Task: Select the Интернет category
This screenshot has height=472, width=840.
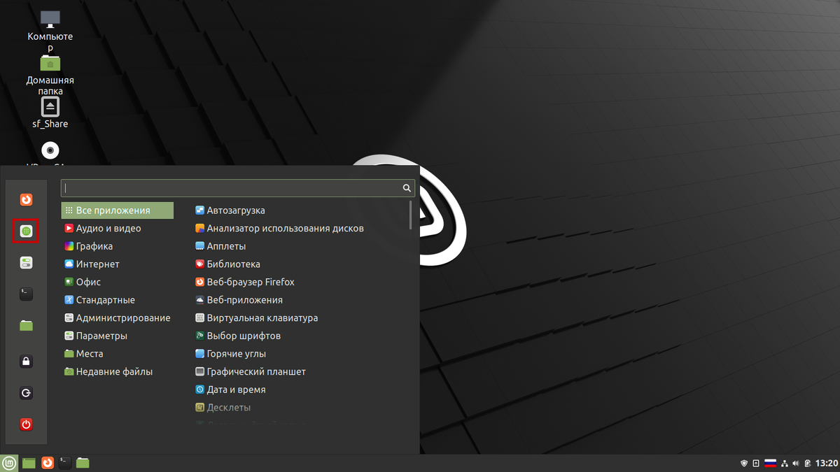Action: [118, 264]
